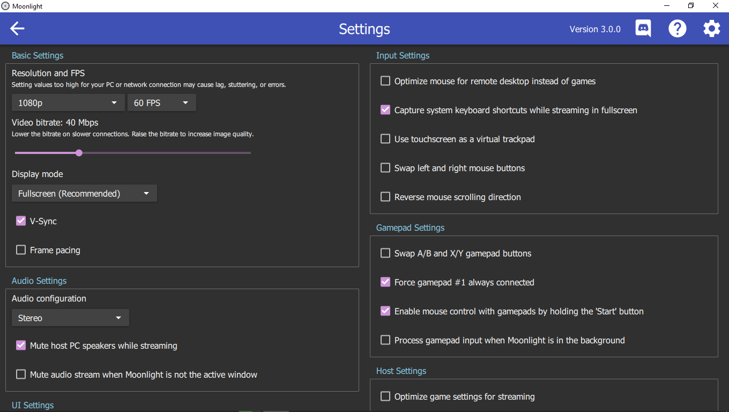Open the resolution dropdown showing 1080p
The width and height of the screenshot is (729, 412).
tap(68, 102)
